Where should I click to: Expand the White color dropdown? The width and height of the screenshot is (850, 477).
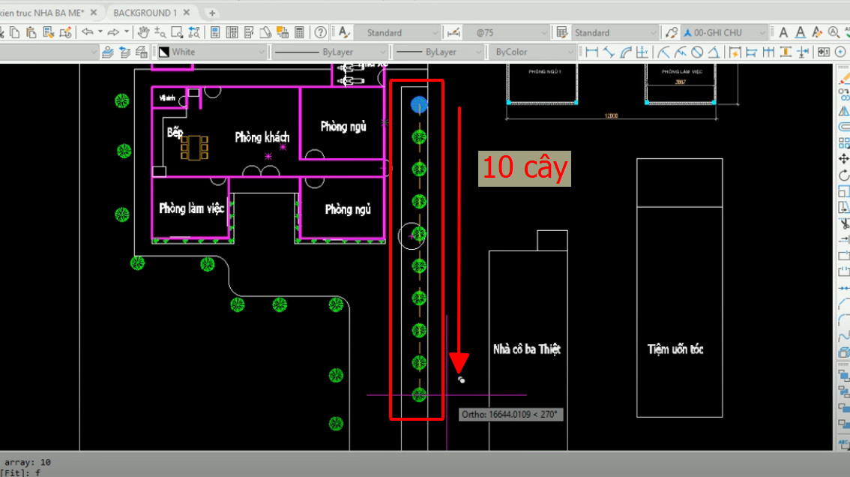tap(262, 52)
